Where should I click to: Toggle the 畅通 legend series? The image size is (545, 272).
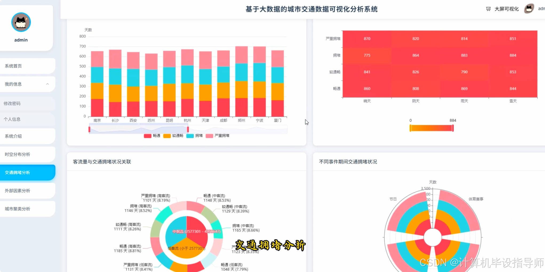tap(152, 136)
